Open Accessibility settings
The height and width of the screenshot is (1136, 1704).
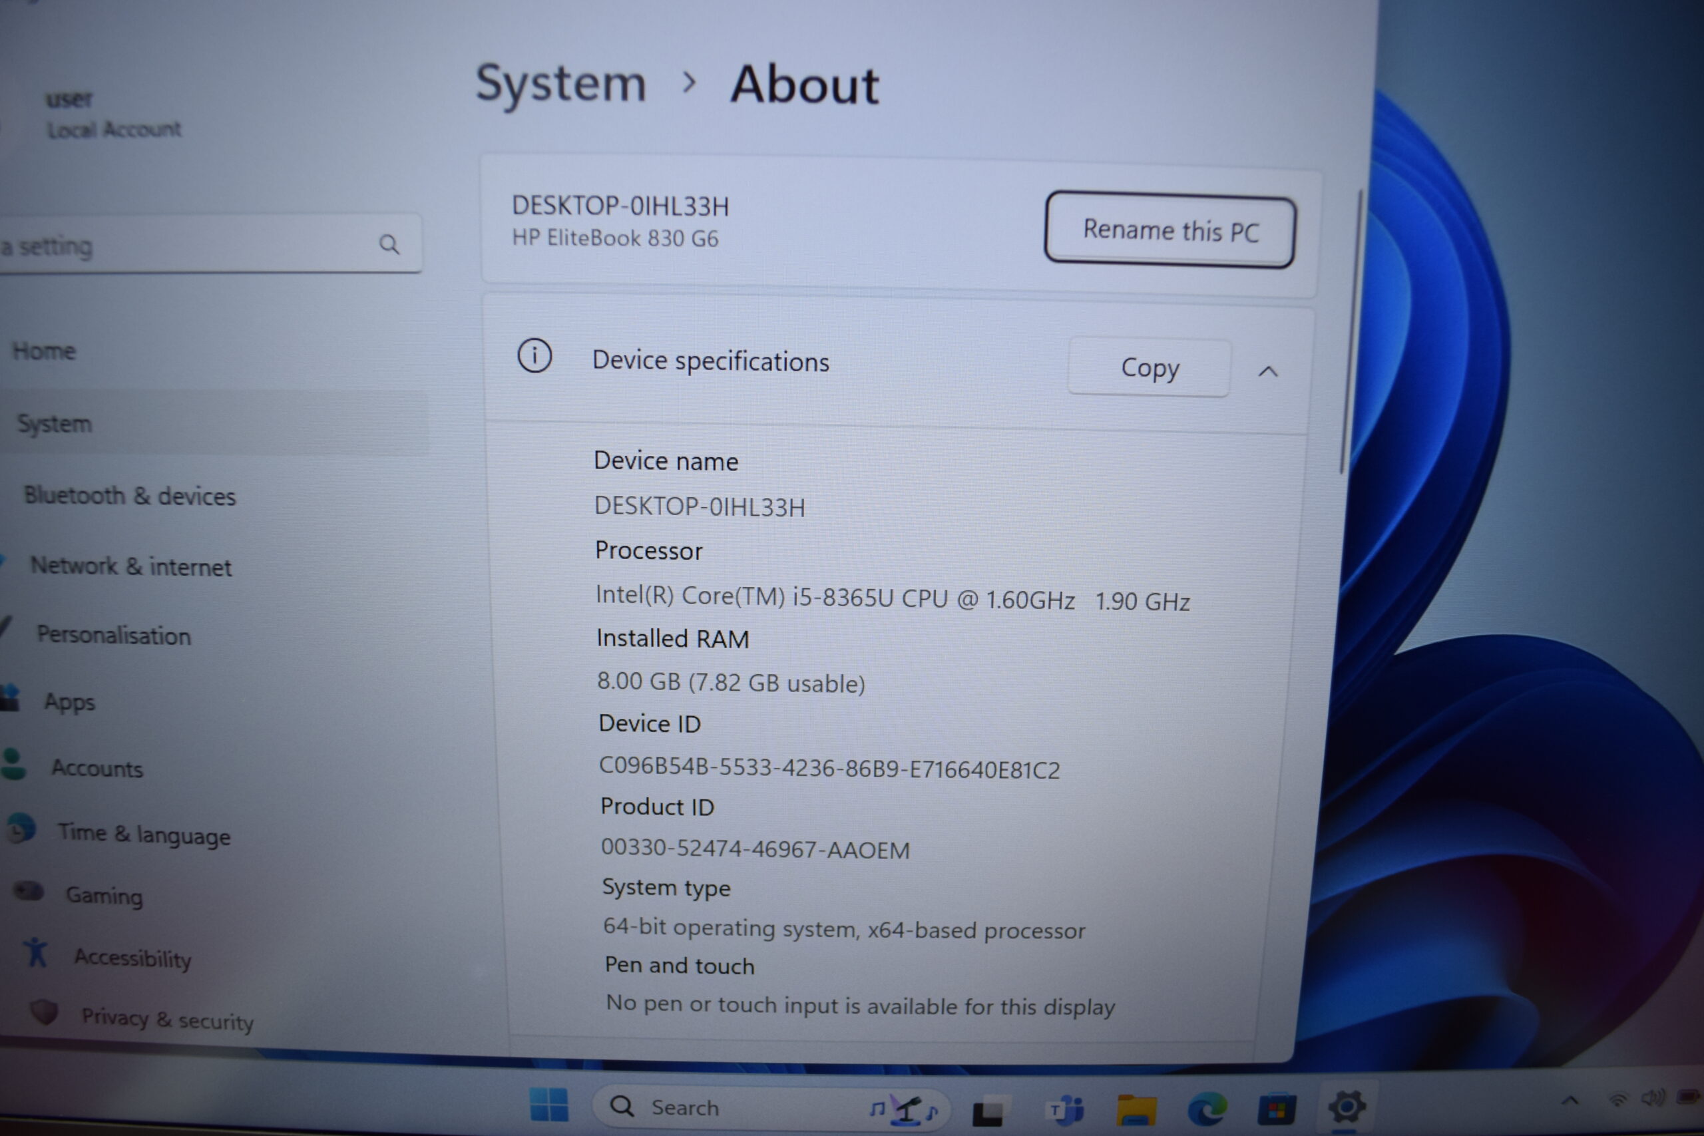[132, 958]
